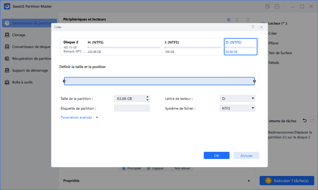Viewport: 318px width, 190px height.
Task: Confirm partition creation with OK button
Action: (217, 155)
